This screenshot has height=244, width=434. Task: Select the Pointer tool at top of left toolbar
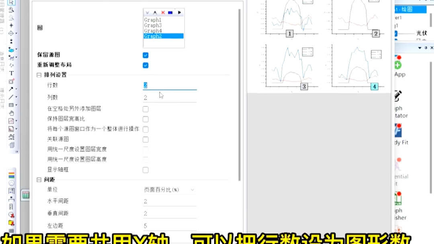click(12, 3)
